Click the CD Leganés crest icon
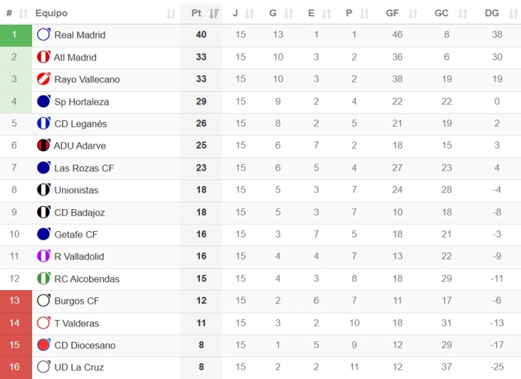The height and width of the screenshot is (379, 521). (44, 124)
